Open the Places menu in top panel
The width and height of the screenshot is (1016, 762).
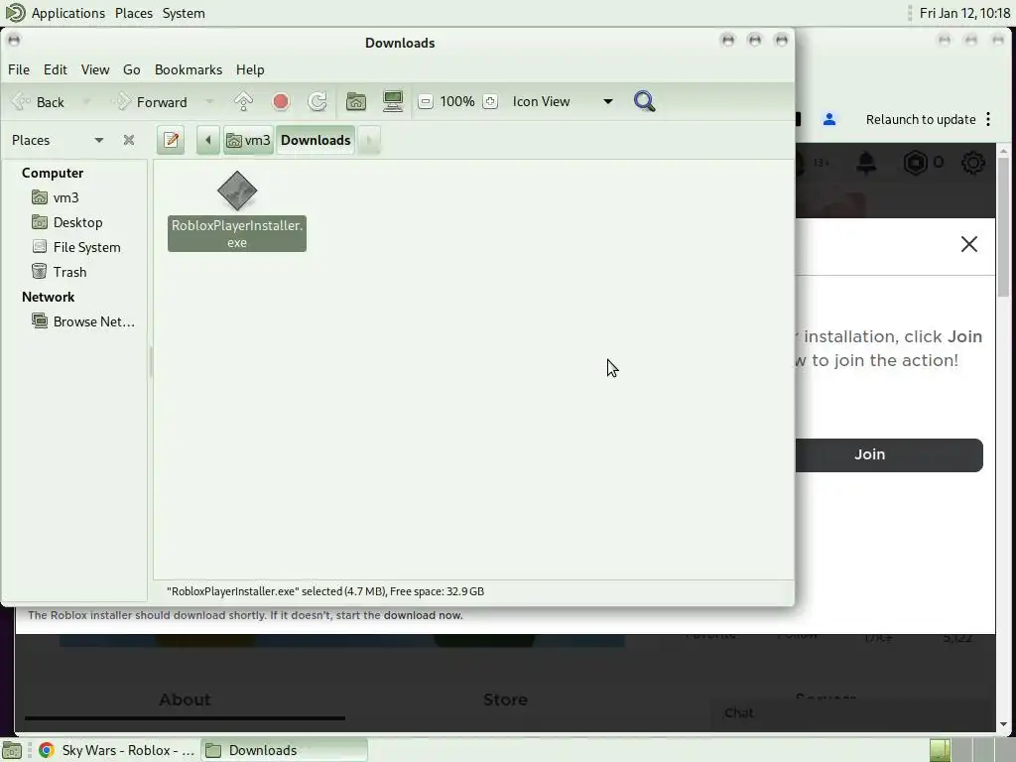[x=134, y=13]
